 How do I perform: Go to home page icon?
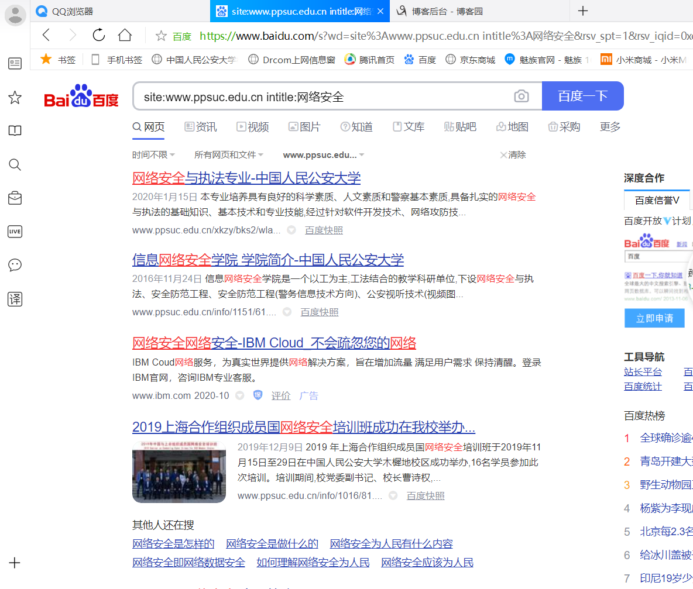(125, 35)
